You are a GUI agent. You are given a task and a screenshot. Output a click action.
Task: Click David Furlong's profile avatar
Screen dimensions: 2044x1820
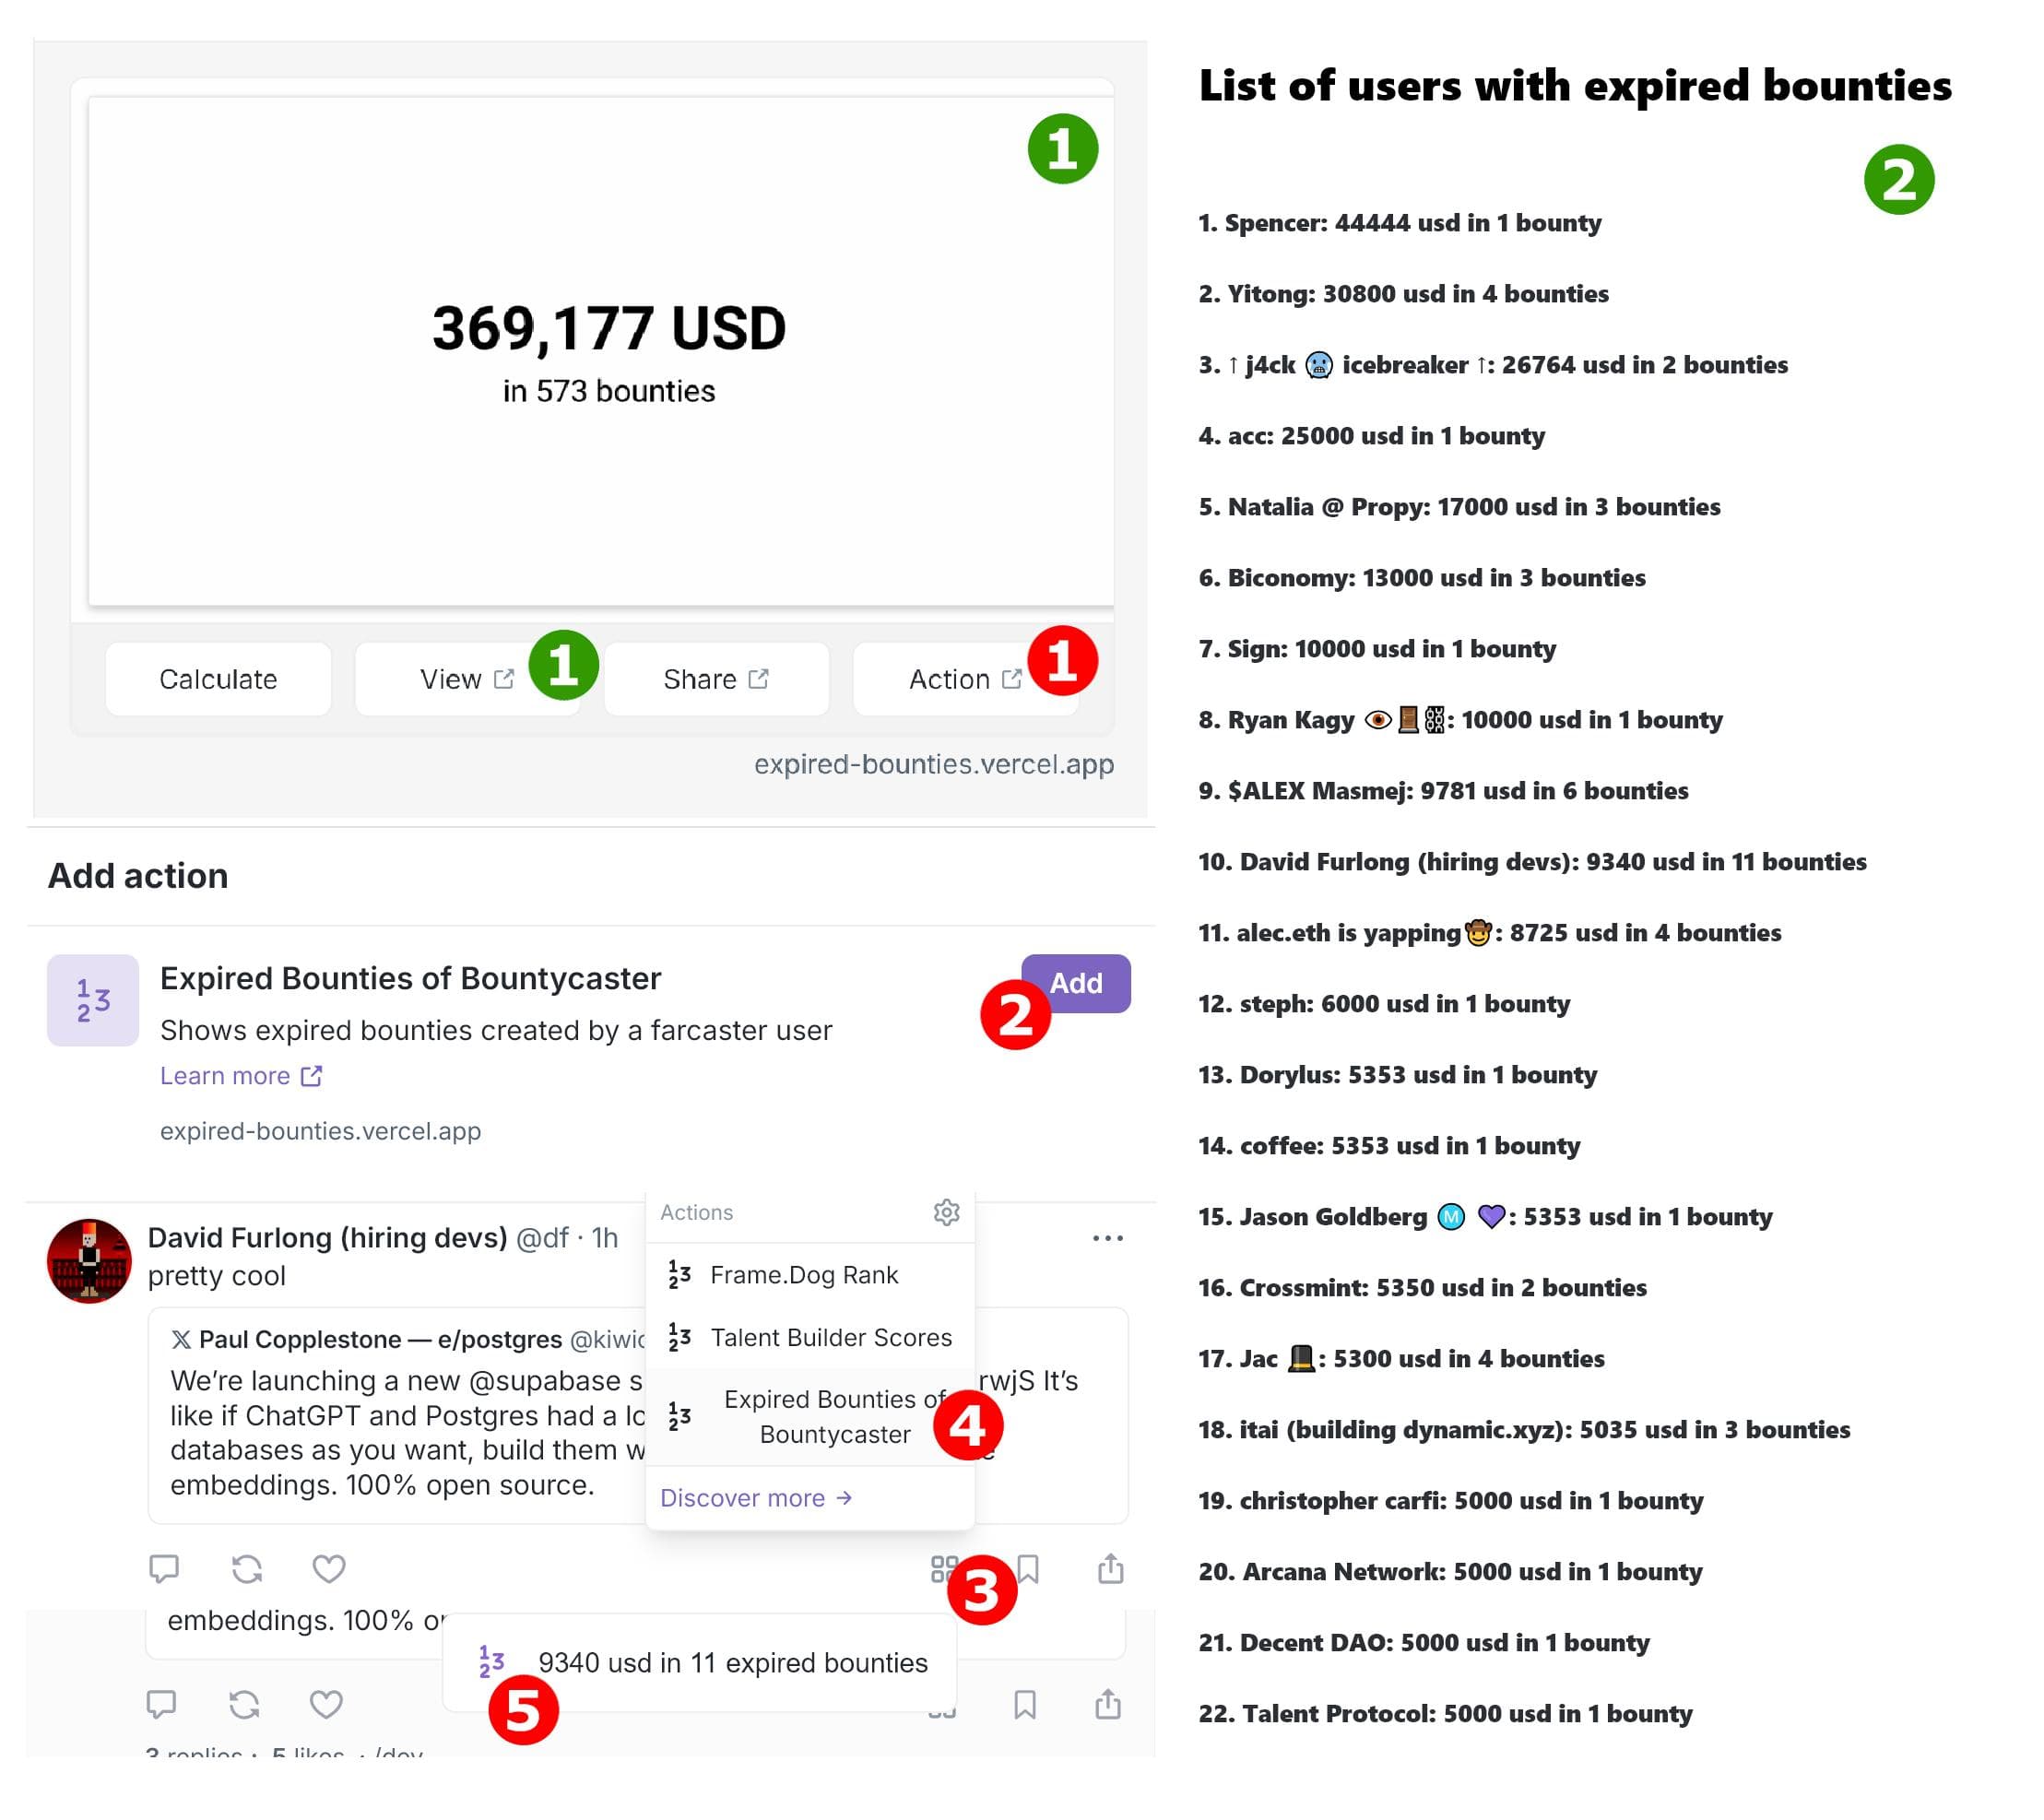[x=89, y=1261]
